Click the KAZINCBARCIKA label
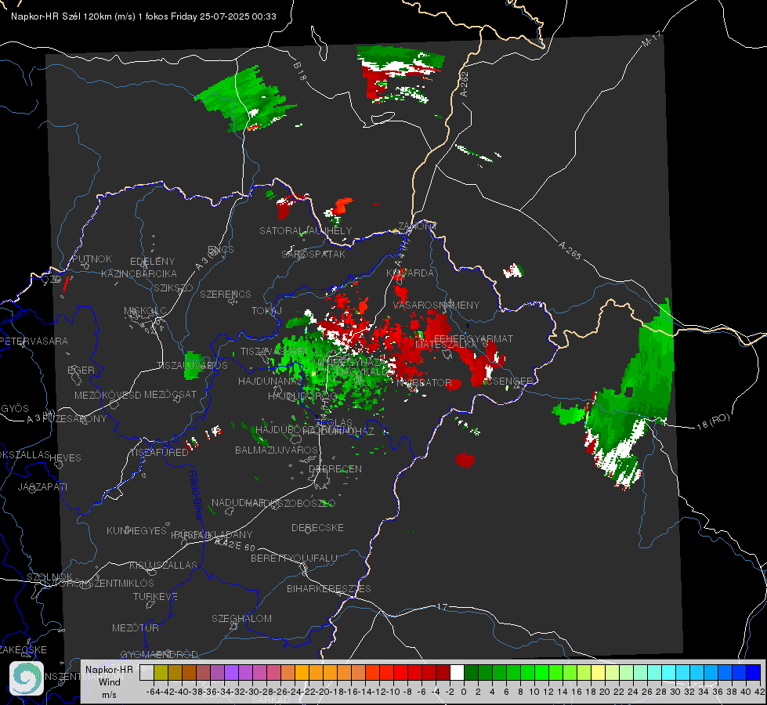 click(x=139, y=273)
